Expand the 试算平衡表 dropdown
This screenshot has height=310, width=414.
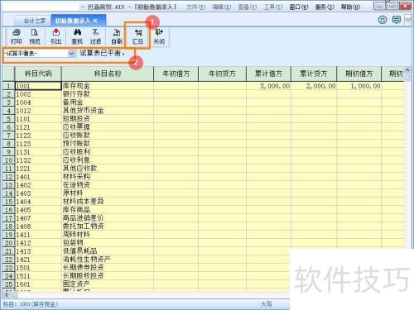pyautogui.click(x=71, y=54)
